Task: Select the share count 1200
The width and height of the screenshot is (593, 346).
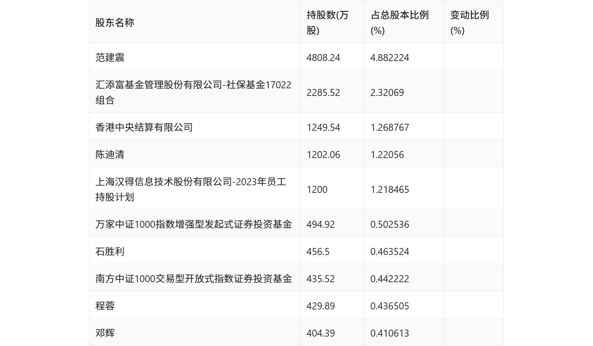Action: (x=317, y=189)
